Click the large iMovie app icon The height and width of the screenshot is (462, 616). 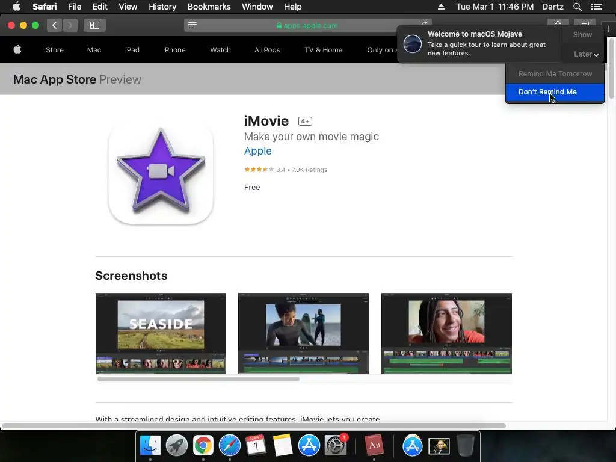pos(161,173)
